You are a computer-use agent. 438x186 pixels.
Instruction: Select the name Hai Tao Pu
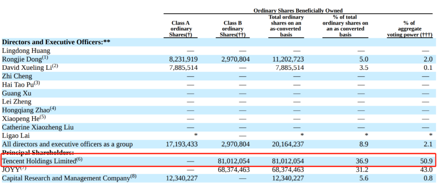coord(19,85)
